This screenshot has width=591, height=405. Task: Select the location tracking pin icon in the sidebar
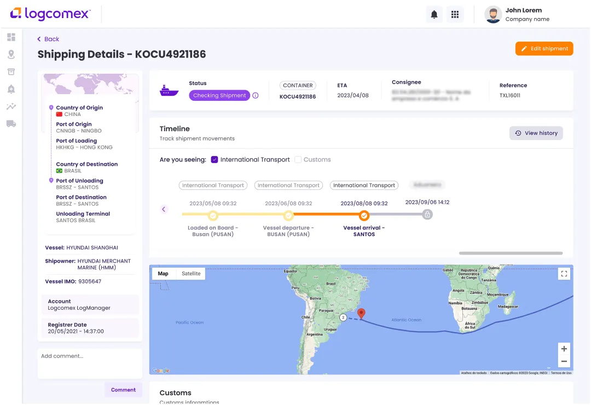pos(11,54)
